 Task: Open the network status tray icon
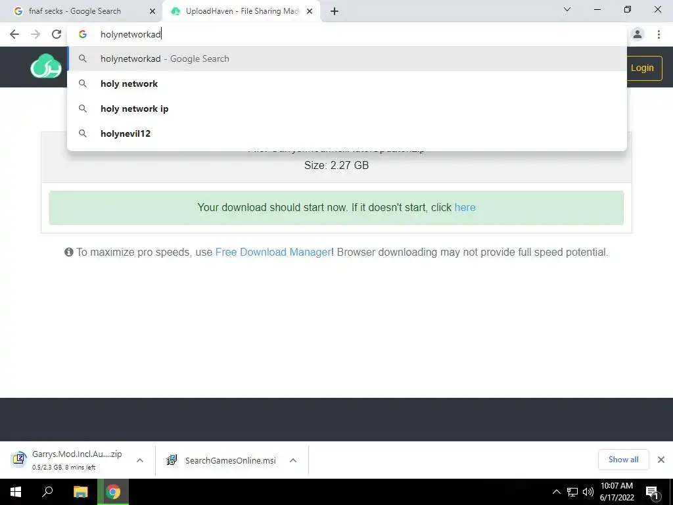point(572,492)
